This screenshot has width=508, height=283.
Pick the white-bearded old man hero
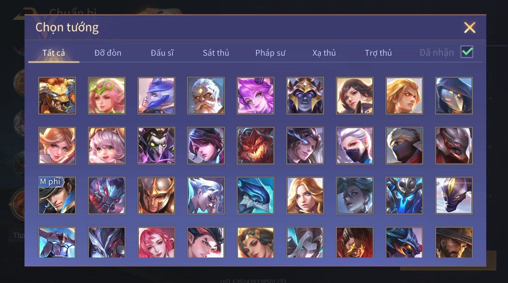(x=206, y=96)
